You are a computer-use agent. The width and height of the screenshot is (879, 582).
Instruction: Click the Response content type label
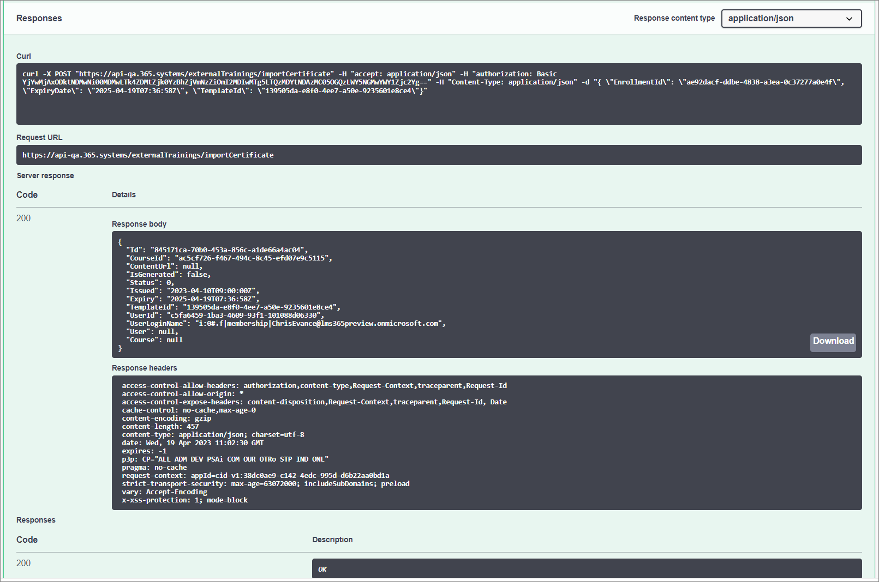click(x=674, y=19)
